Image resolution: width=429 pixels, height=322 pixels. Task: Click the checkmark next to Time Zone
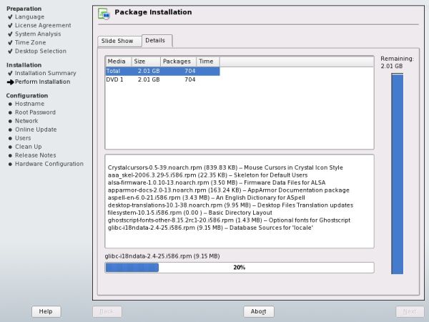pos(11,43)
